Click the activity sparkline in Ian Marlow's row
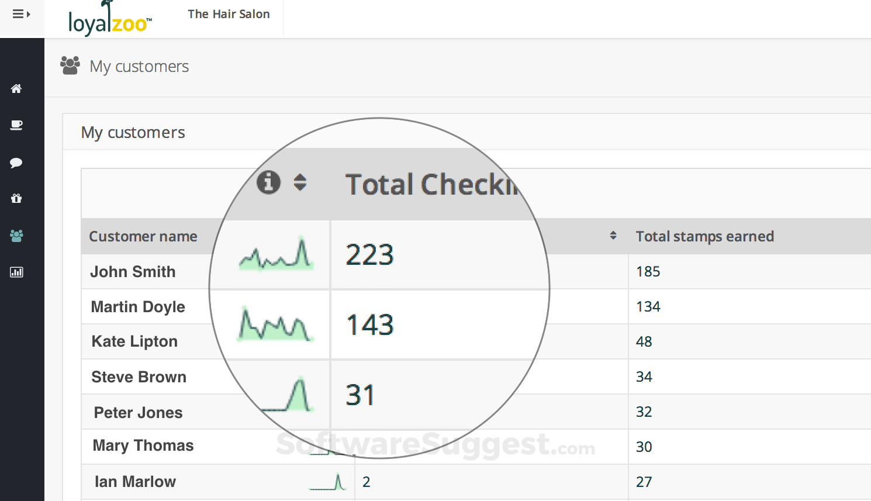The height and width of the screenshot is (501, 871). click(x=327, y=481)
